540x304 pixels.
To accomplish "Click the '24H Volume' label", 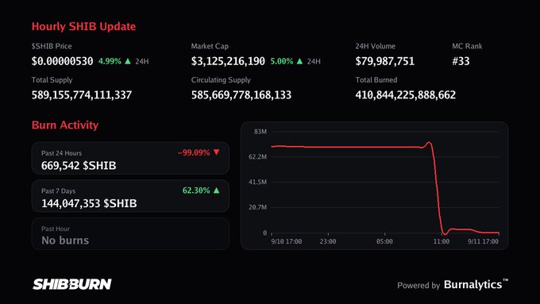I will 376,46.
